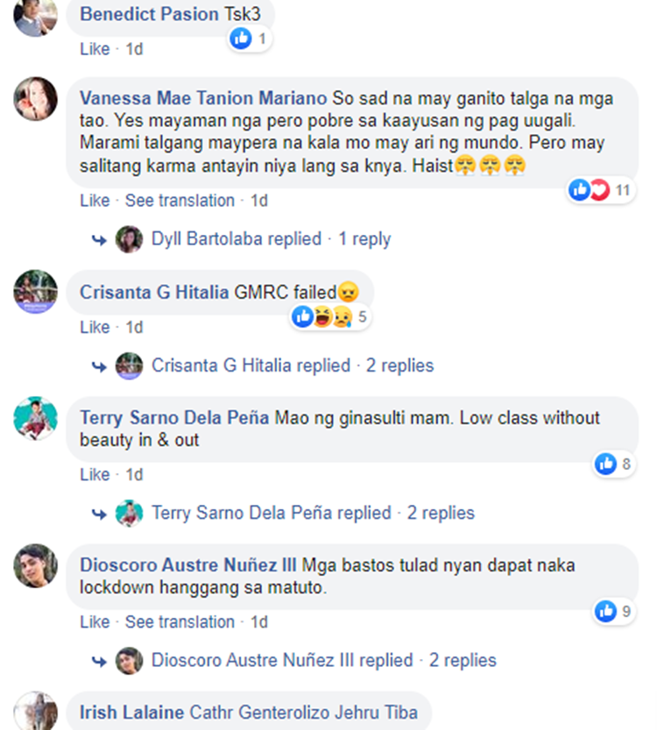
Task: Open Benedict Pasion's profile name link
Action: (149, 14)
